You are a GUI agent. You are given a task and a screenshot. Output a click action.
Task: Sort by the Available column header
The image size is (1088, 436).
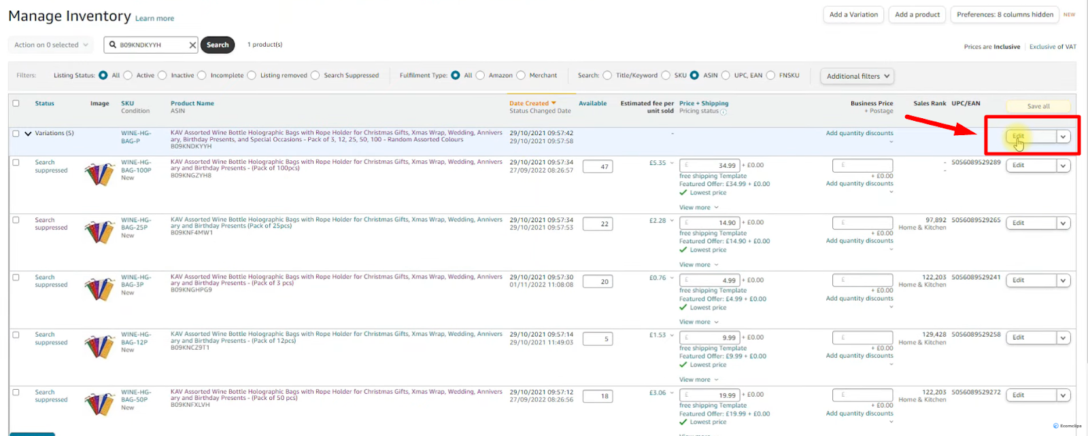(x=592, y=103)
